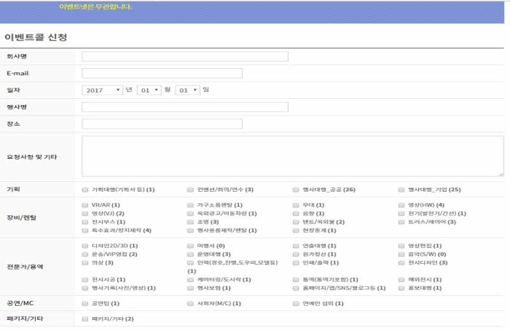This screenshot has height=332, width=510.
Task: Click the 회사명 input field
Action: point(185,57)
